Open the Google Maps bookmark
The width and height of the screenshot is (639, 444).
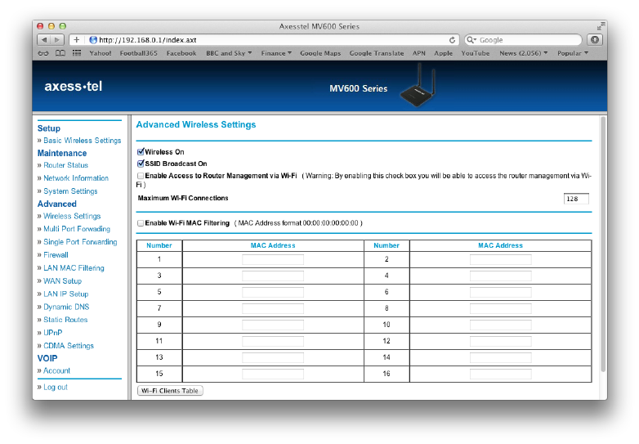click(x=320, y=53)
